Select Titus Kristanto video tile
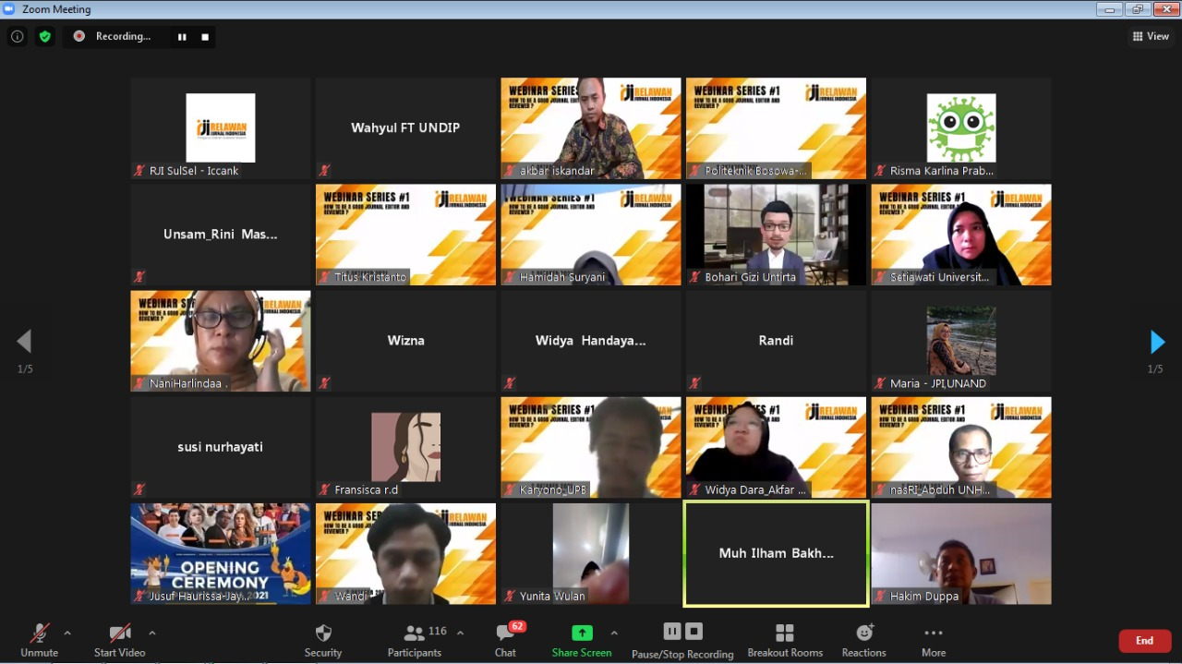 point(405,235)
